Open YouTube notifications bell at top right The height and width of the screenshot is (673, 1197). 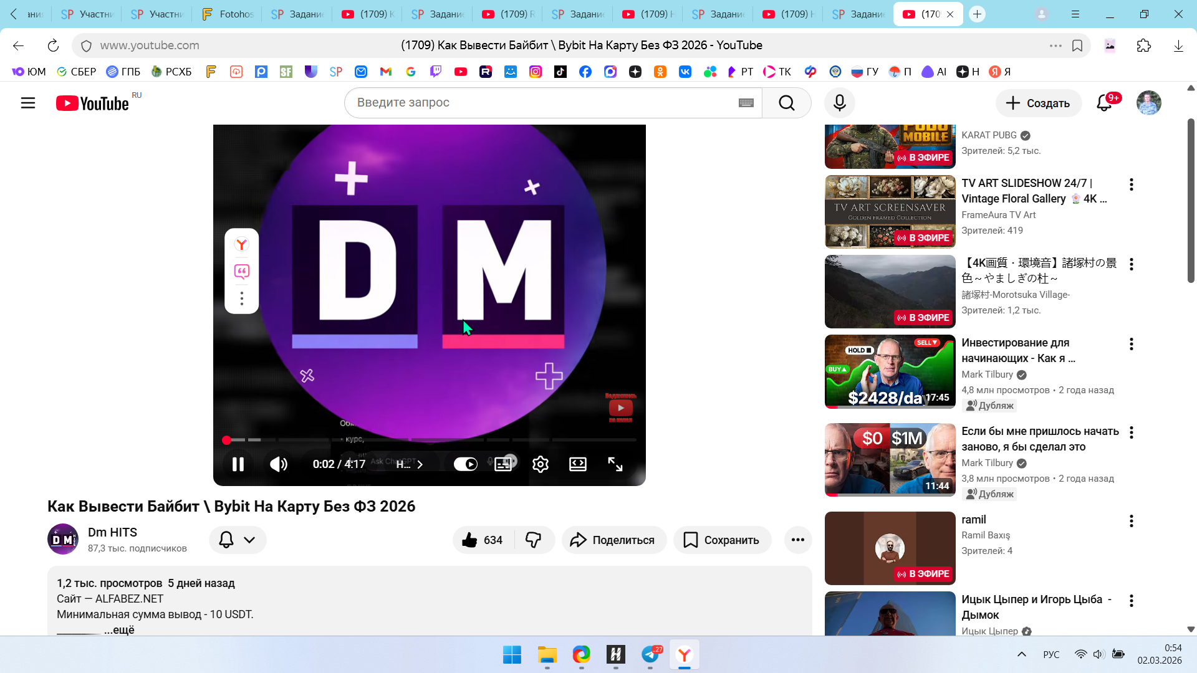point(1104,103)
